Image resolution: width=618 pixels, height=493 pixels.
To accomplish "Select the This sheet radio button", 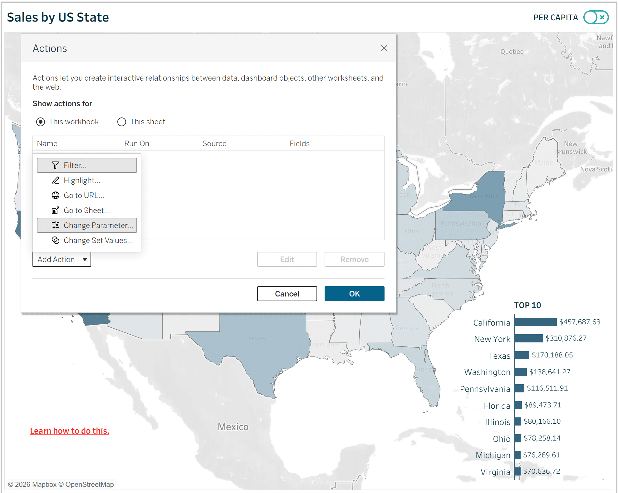I will click(122, 122).
